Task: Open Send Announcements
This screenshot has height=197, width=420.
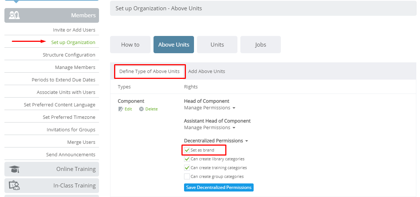Action: (71, 154)
